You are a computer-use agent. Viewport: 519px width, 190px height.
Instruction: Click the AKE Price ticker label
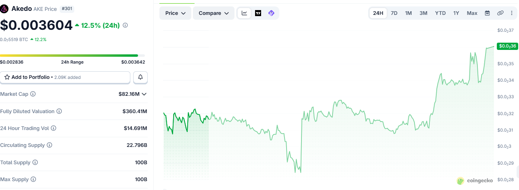(x=46, y=9)
